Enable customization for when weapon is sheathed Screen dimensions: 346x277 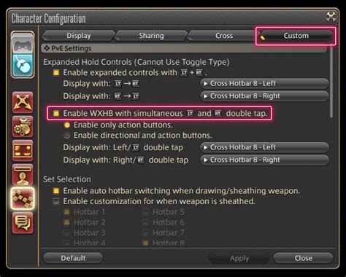[x=56, y=201]
